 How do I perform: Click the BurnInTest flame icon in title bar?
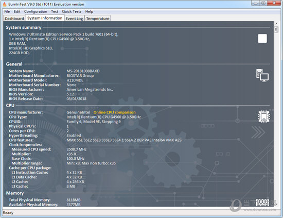(5, 4)
